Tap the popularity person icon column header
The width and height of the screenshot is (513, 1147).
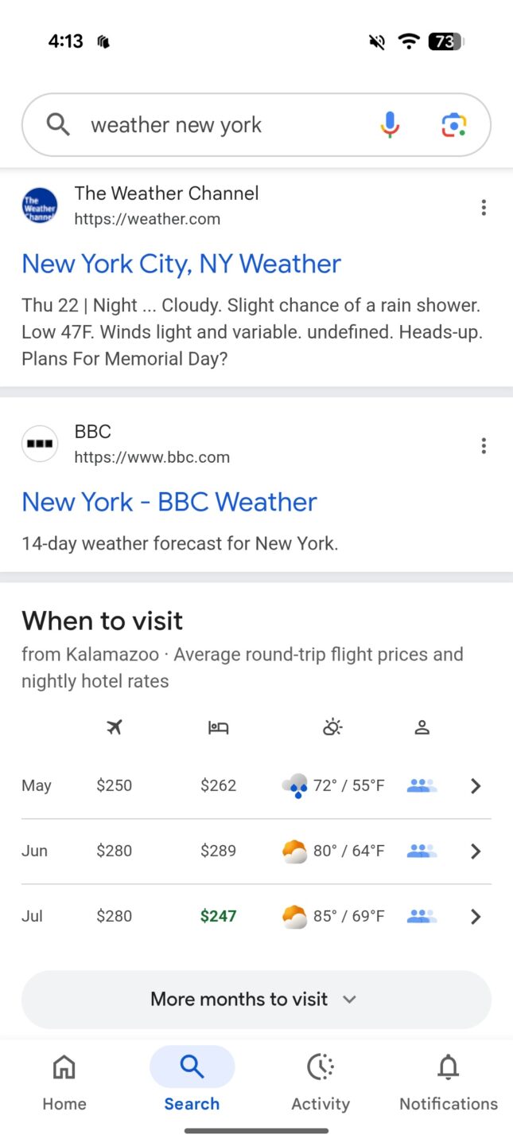(422, 726)
